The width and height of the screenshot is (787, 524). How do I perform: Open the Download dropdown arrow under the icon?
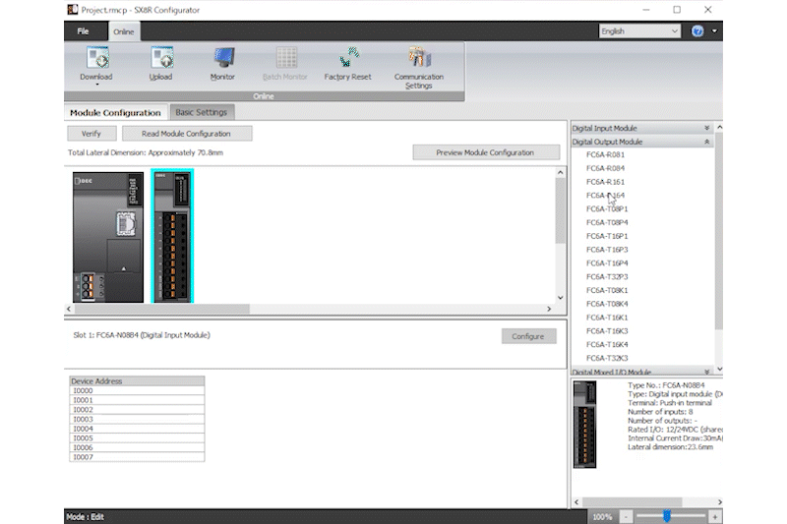tap(96, 85)
